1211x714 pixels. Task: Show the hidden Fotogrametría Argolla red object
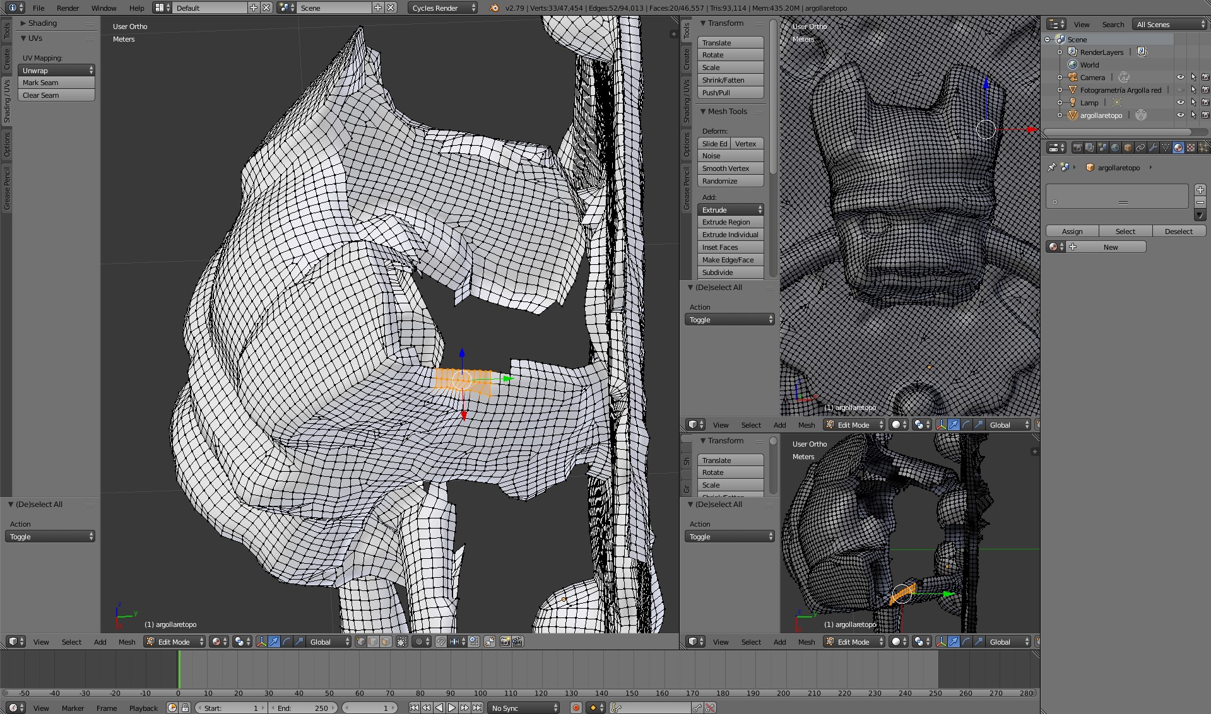tap(1181, 90)
